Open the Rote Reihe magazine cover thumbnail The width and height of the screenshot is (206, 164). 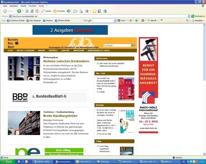click(x=126, y=89)
